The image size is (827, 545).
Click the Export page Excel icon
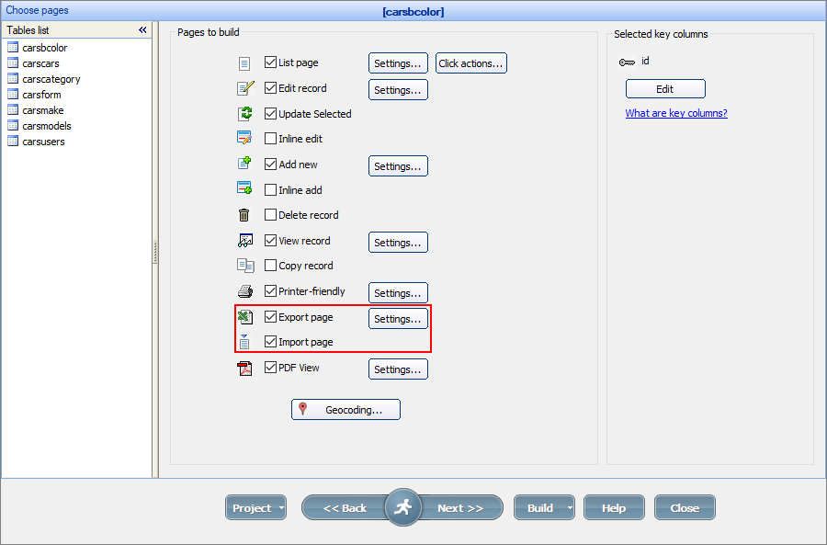tap(244, 316)
